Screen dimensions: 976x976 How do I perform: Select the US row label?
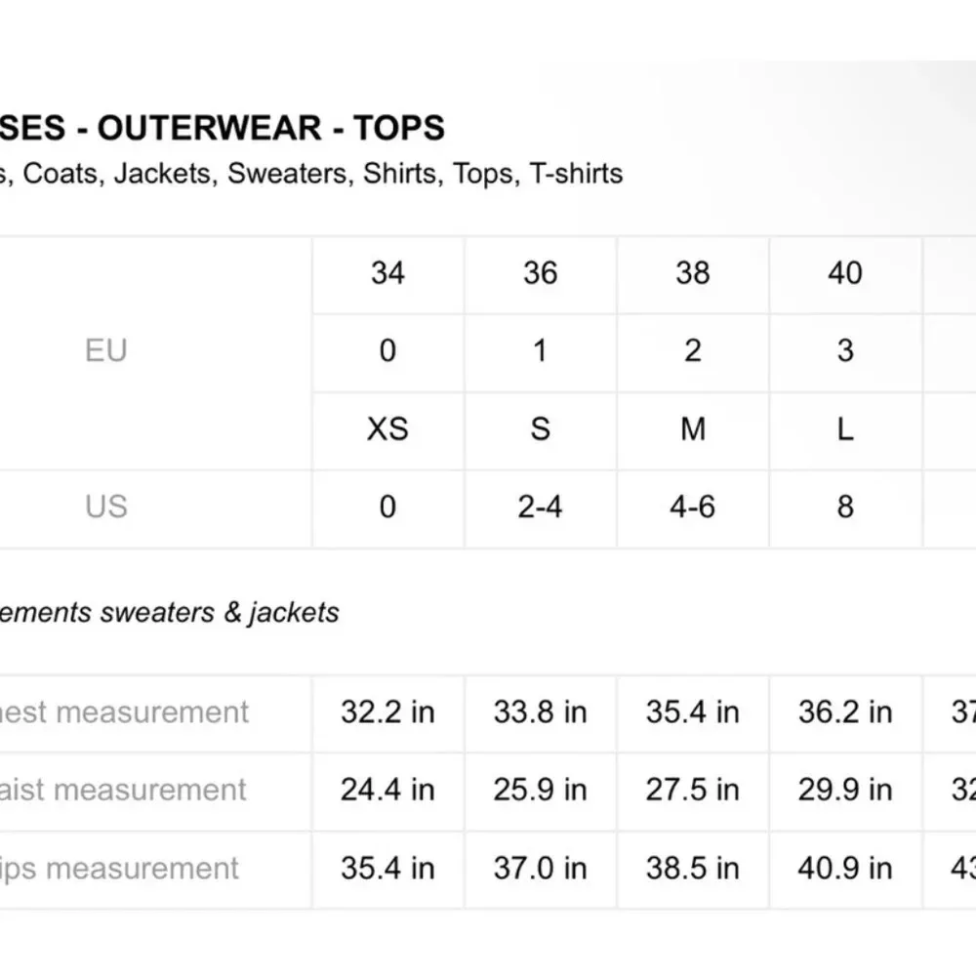tap(106, 507)
